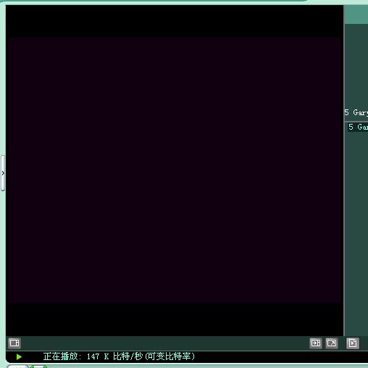Click the '5 Gary' playlist title heading
This screenshot has width=368, height=368.
356,112
